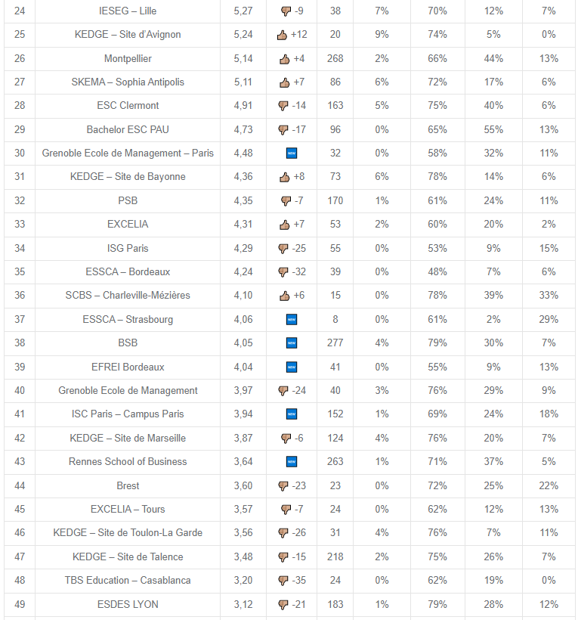Click the NEW badge in the BSB row
Image resolution: width=578 pixels, height=620 pixels.
[x=292, y=343]
